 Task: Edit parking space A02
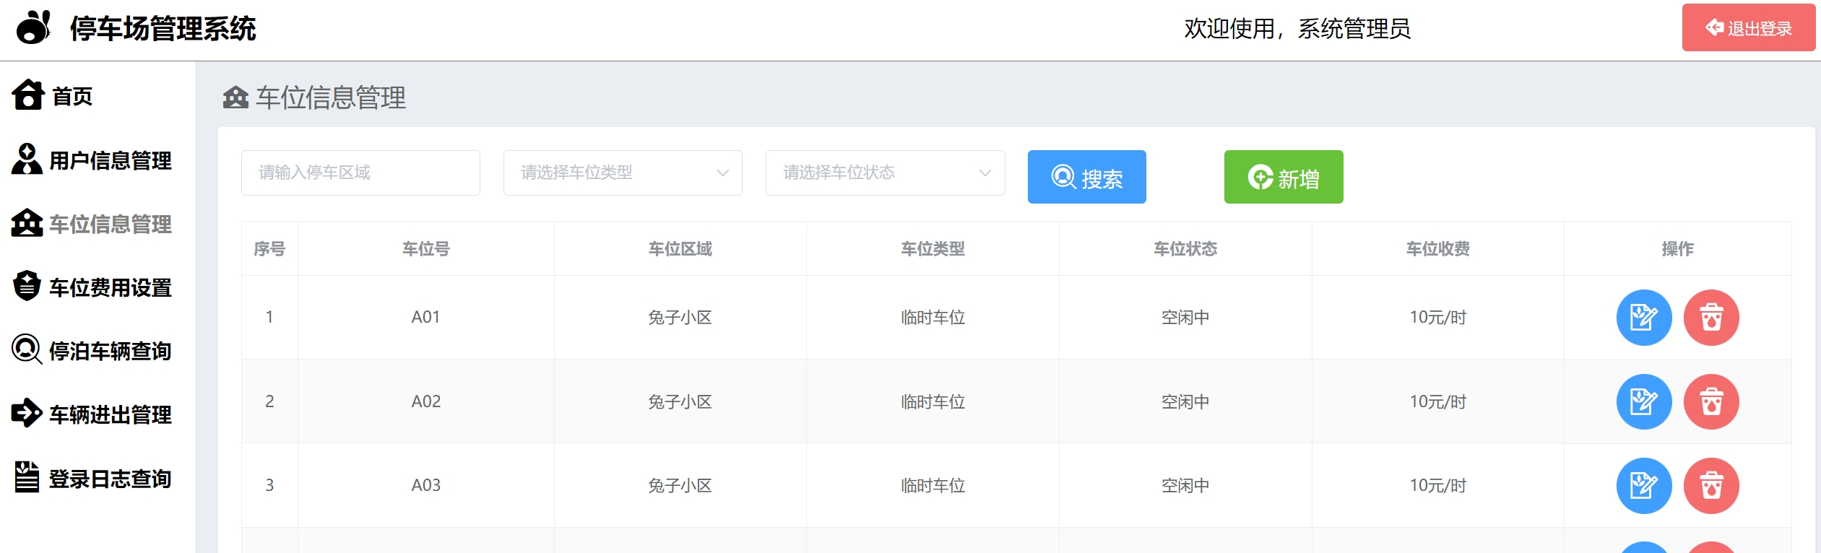tap(1644, 402)
